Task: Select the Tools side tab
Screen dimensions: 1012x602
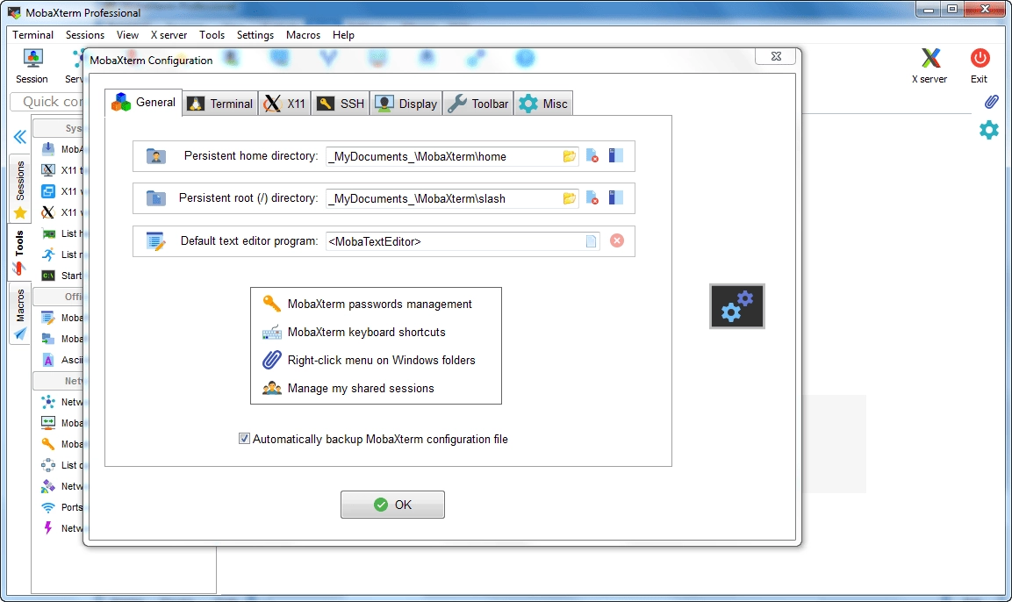Action: click(20, 252)
